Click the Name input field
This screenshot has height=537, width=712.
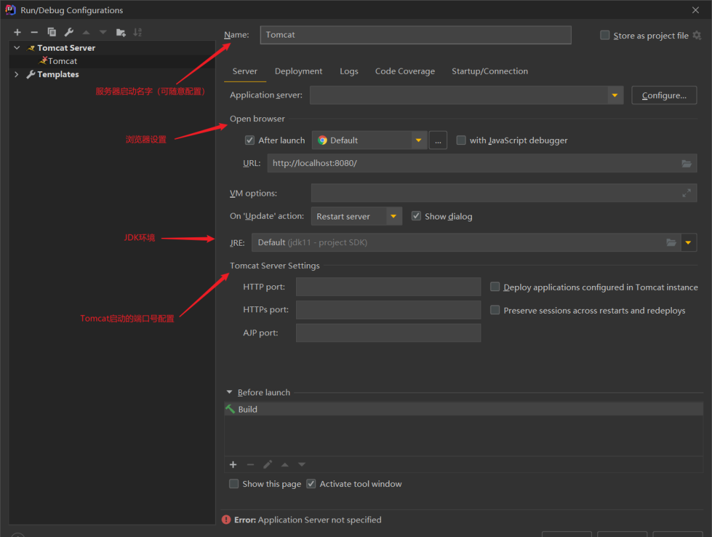415,35
